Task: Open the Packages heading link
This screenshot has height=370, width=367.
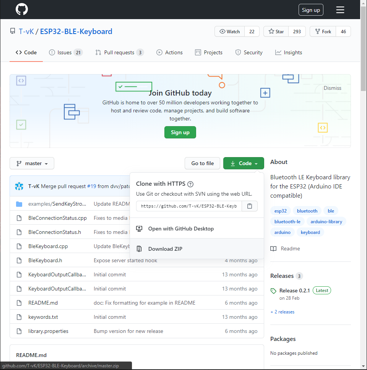Action: (283, 339)
